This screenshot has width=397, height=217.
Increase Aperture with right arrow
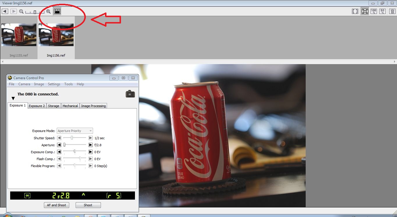[x=90, y=145]
